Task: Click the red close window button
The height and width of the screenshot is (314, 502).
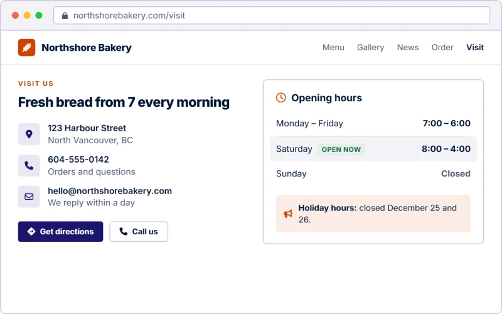Action: pyautogui.click(x=15, y=15)
